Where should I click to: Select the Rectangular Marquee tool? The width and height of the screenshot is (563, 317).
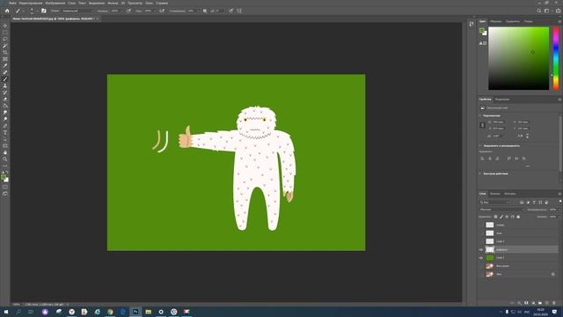[x=5, y=33]
